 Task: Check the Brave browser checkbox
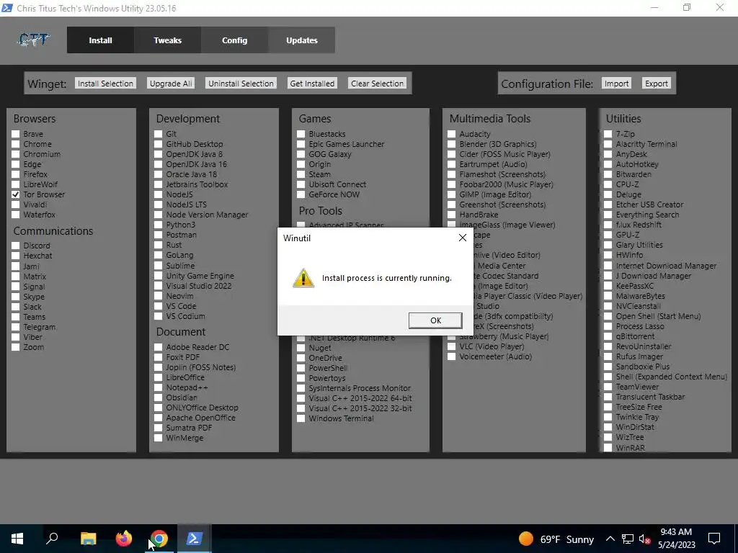[16, 134]
